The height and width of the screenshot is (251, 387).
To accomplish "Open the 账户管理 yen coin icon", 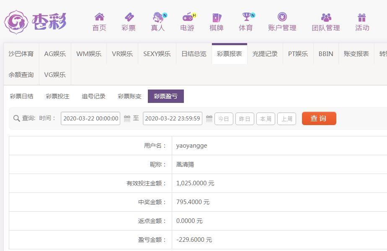I will click(x=282, y=17).
